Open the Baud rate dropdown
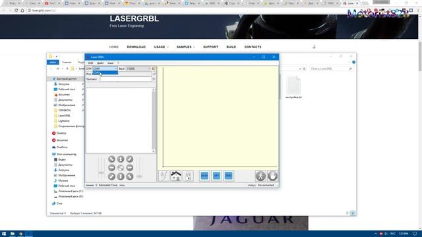 pos(148,68)
